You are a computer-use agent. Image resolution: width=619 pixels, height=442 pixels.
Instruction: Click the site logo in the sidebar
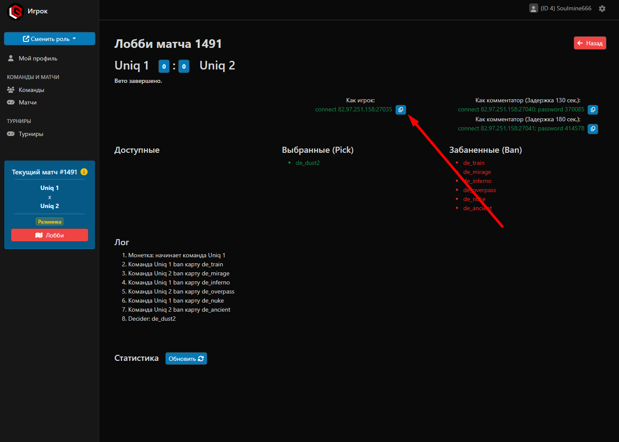pos(16,11)
